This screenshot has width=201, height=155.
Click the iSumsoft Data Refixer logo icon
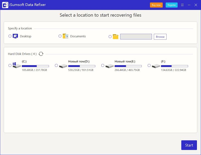[5, 5]
